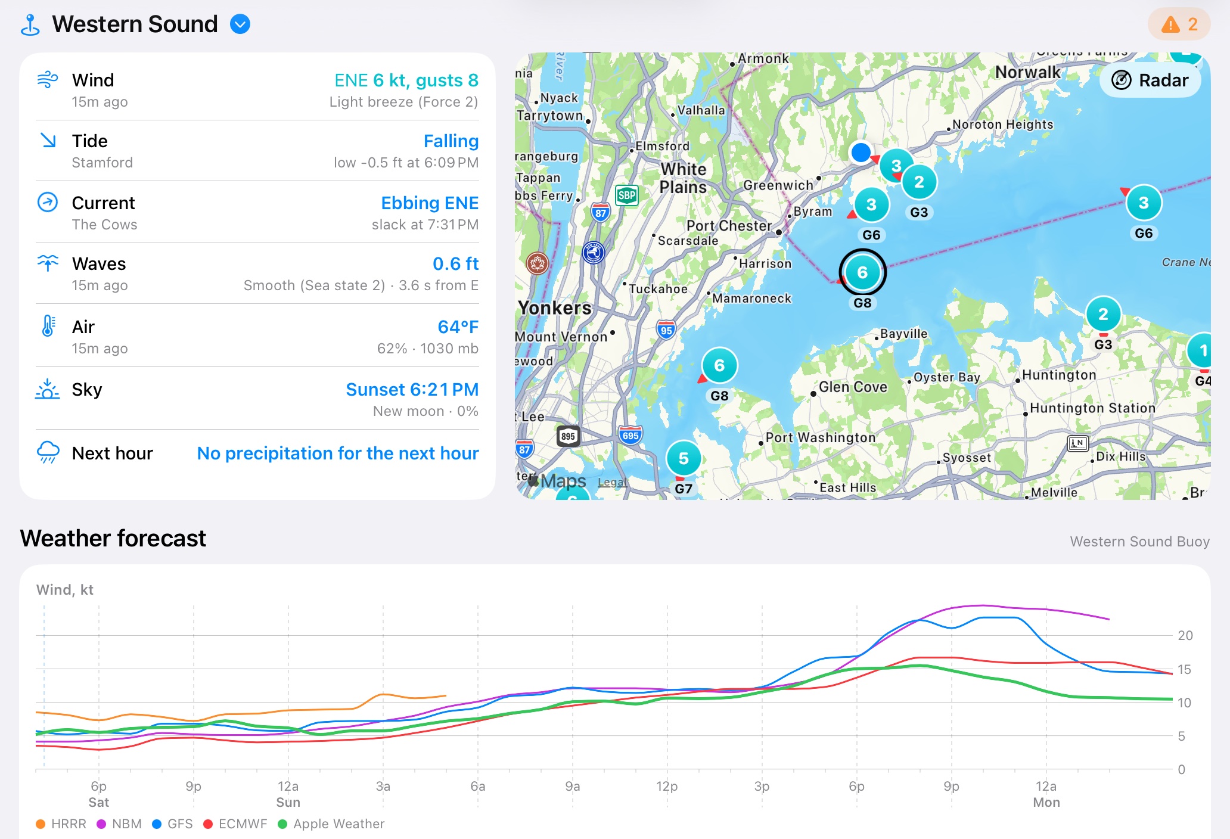Toggle Apple Weather in chart legend
The width and height of the screenshot is (1230, 839).
point(331,824)
